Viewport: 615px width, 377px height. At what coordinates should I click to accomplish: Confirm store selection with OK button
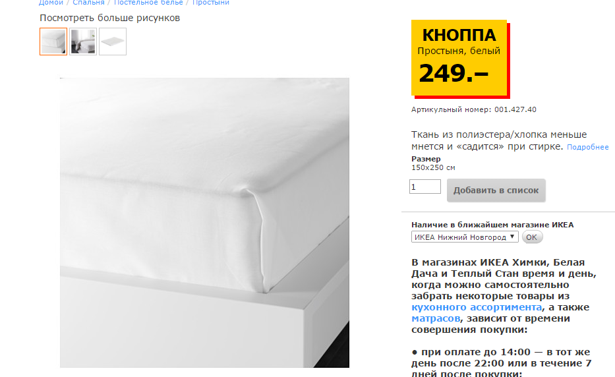531,237
